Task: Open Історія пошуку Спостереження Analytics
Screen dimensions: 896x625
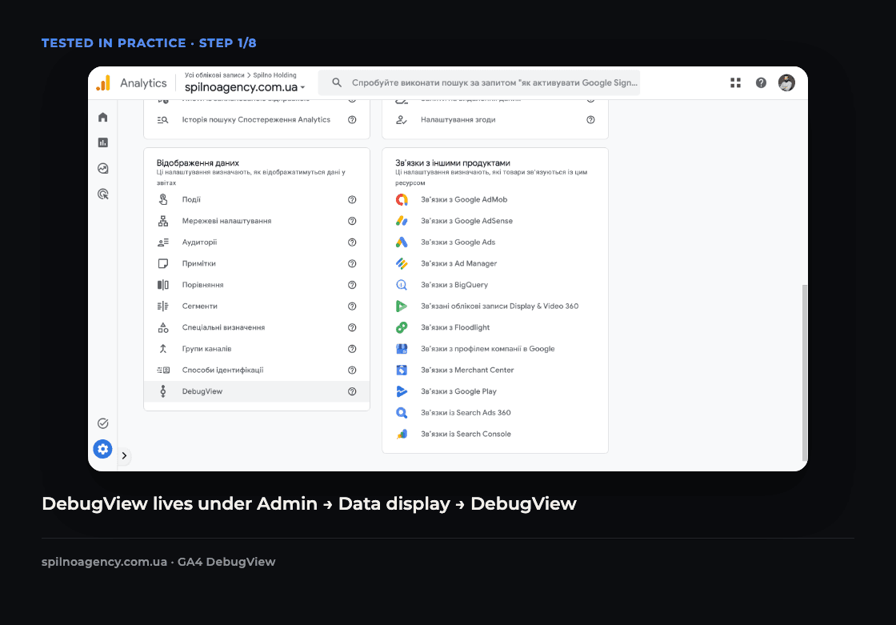Action: (x=257, y=119)
